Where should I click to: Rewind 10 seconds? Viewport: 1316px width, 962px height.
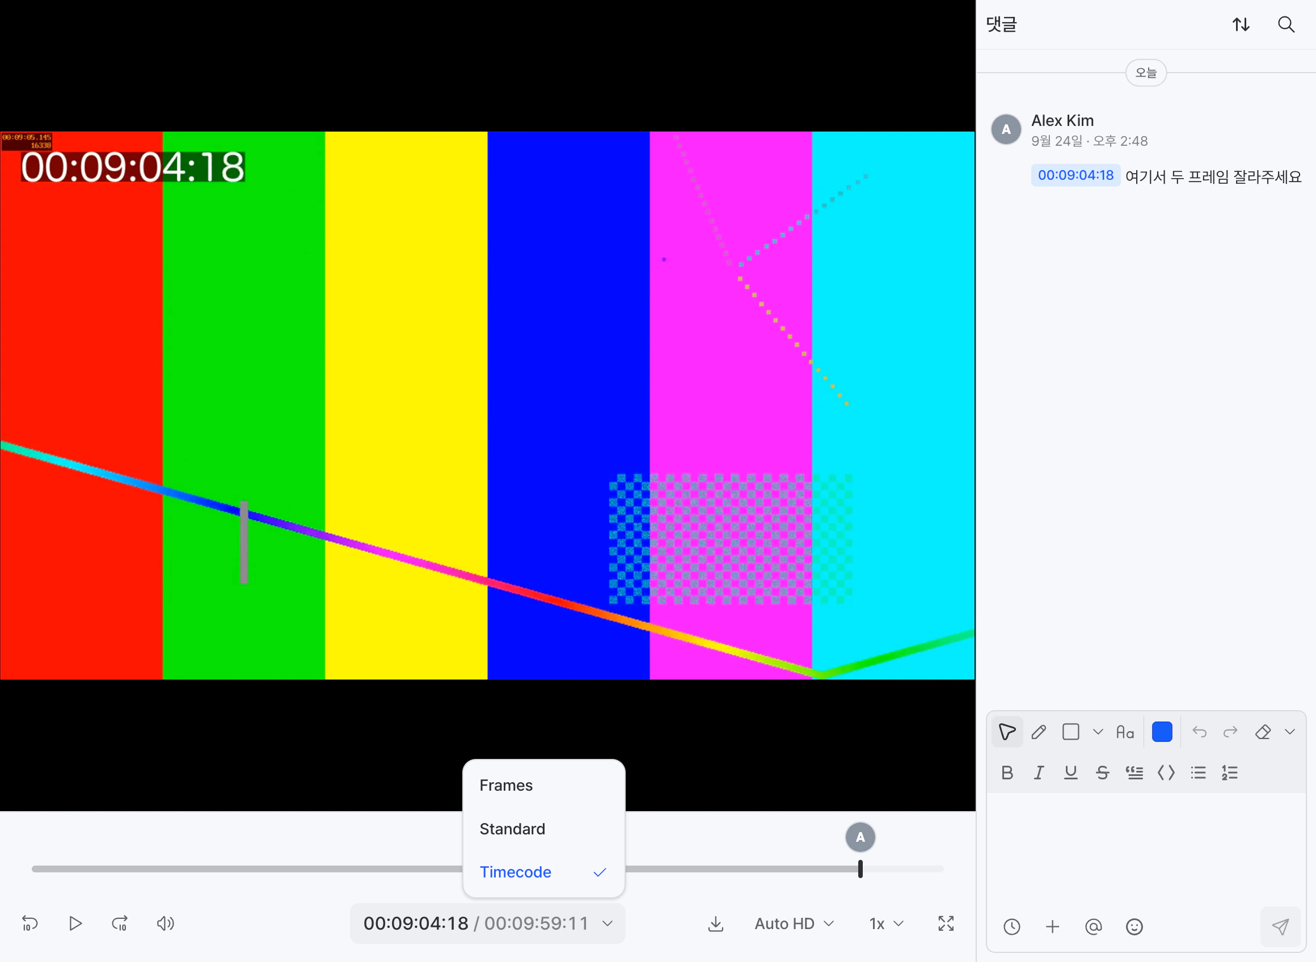tap(29, 923)
